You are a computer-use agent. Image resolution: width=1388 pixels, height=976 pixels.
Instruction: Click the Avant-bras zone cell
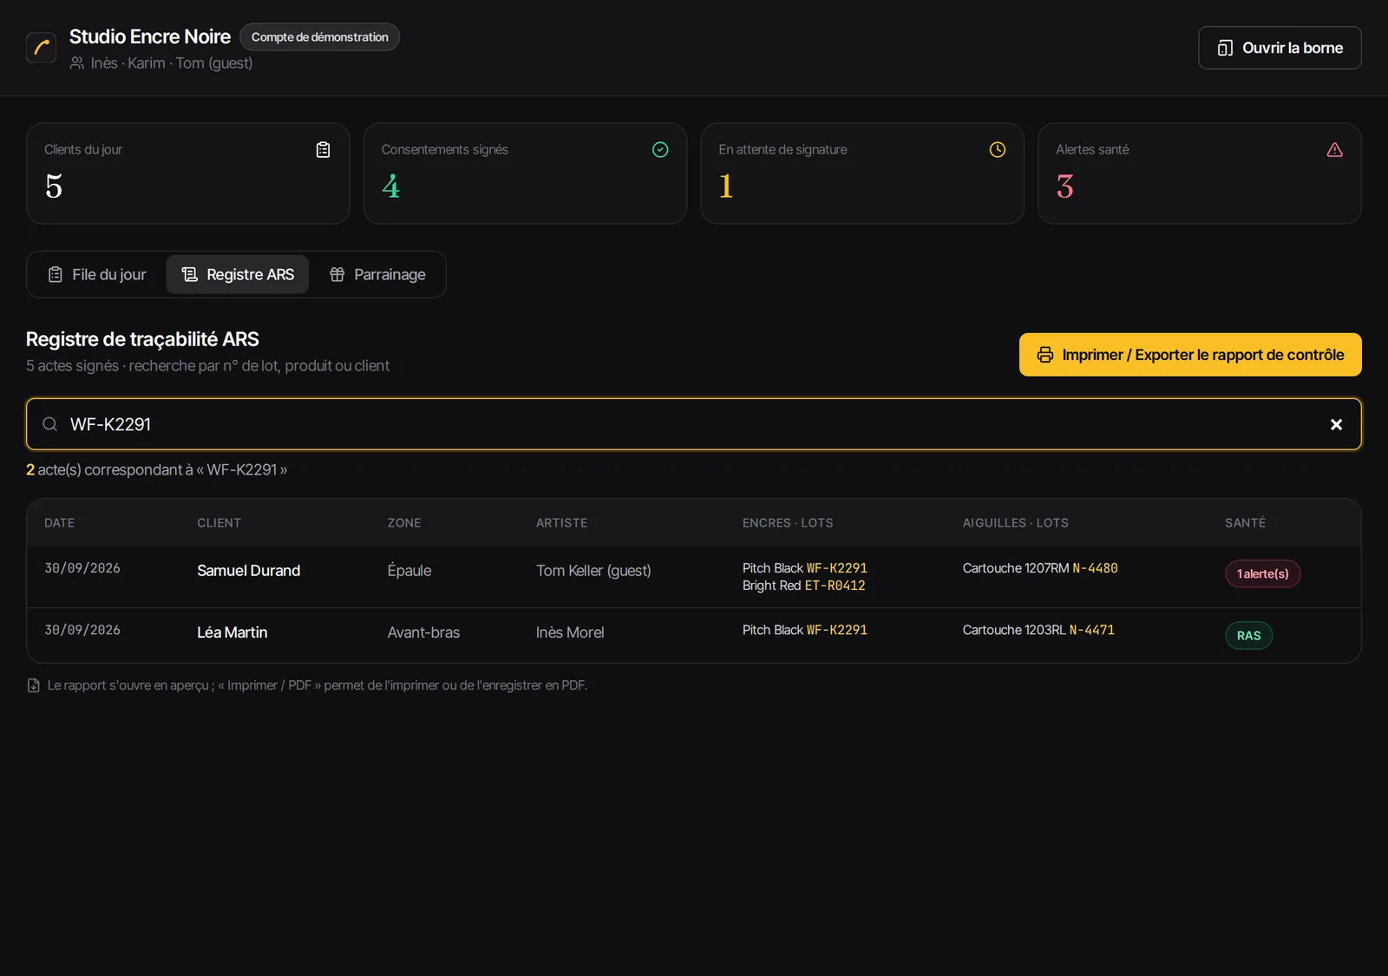pos(423,632)
